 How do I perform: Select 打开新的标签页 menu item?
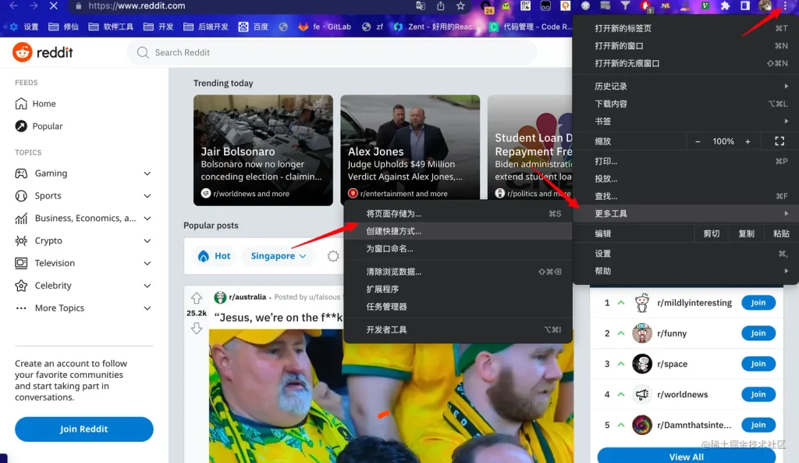tap(686, 28)
